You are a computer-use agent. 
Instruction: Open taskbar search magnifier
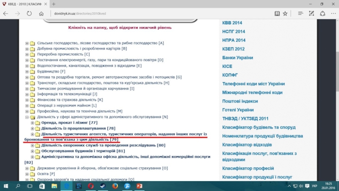18,186
